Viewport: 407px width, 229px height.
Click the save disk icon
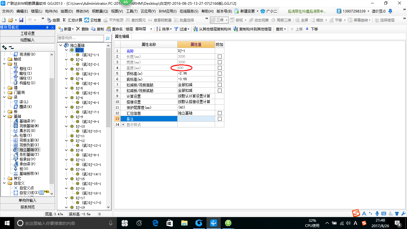coord(21,20)
